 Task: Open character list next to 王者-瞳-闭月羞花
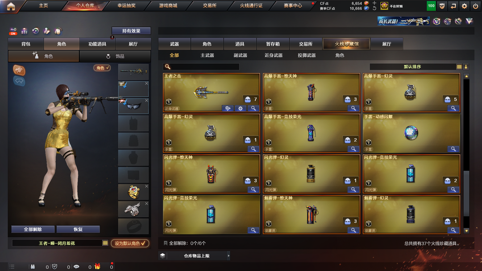point(105,243)
